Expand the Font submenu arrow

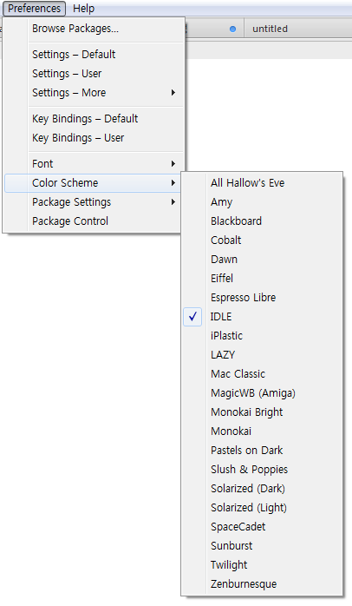173,164
